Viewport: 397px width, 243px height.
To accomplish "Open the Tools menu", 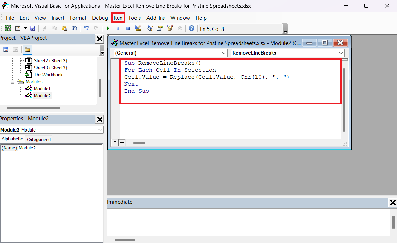I will click(x=134, y=18).
